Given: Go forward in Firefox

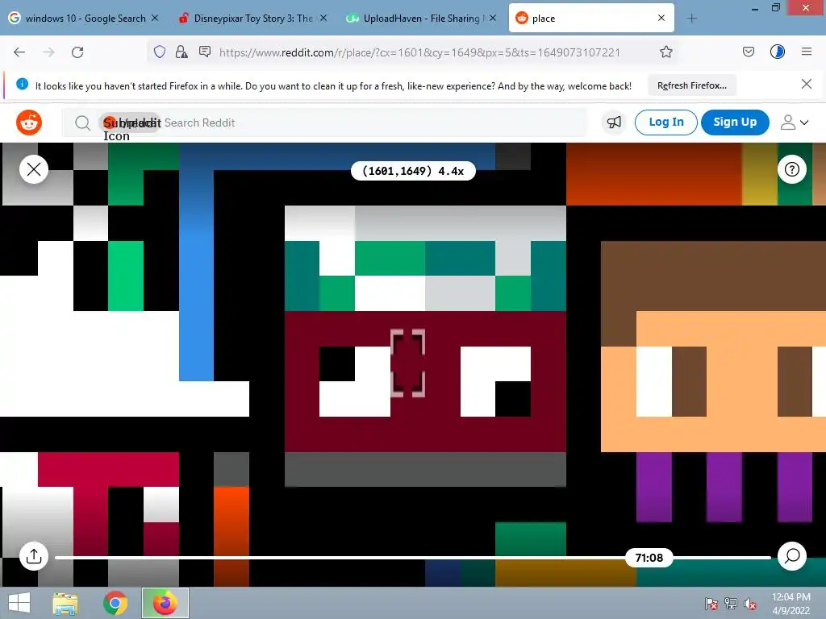Looking at the screenshot, I should pos(48,52).
